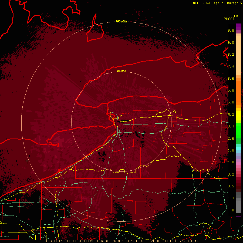Click the 5.0 scale value
This screenshot has width=243, height=243.
click(x=231, y=102)
